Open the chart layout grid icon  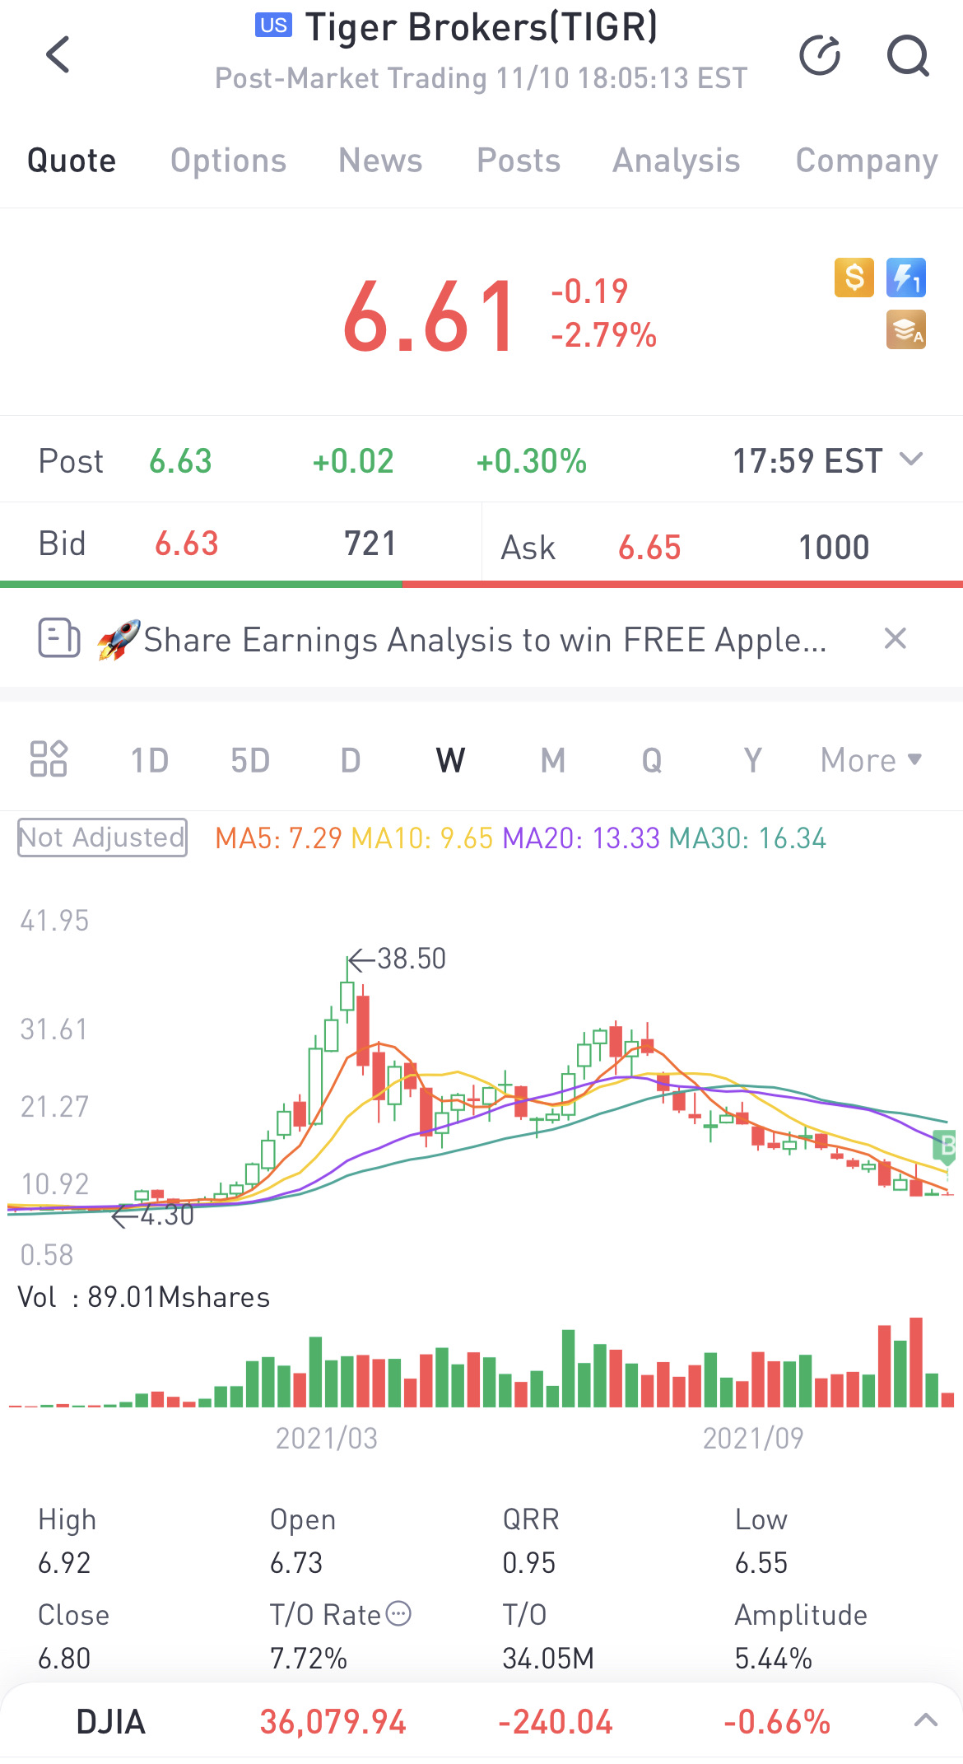pos(49,759)
